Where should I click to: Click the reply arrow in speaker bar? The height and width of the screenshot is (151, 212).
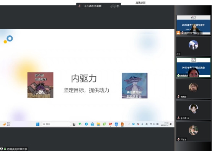pyautogui.click(x=118, y=6)
